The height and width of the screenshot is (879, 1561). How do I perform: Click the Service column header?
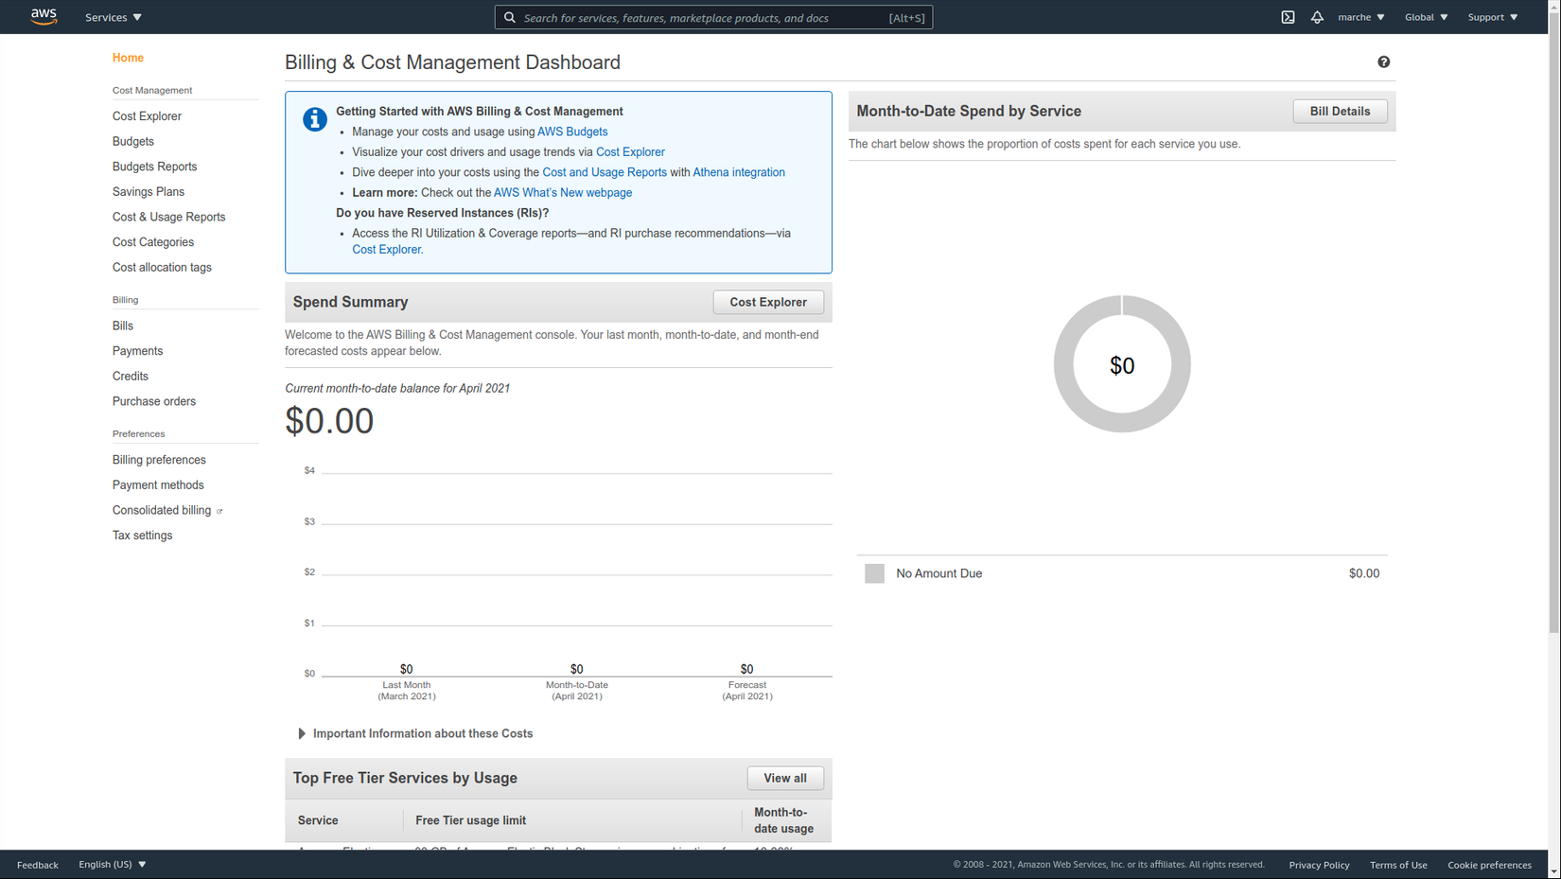tap(318, 820)
